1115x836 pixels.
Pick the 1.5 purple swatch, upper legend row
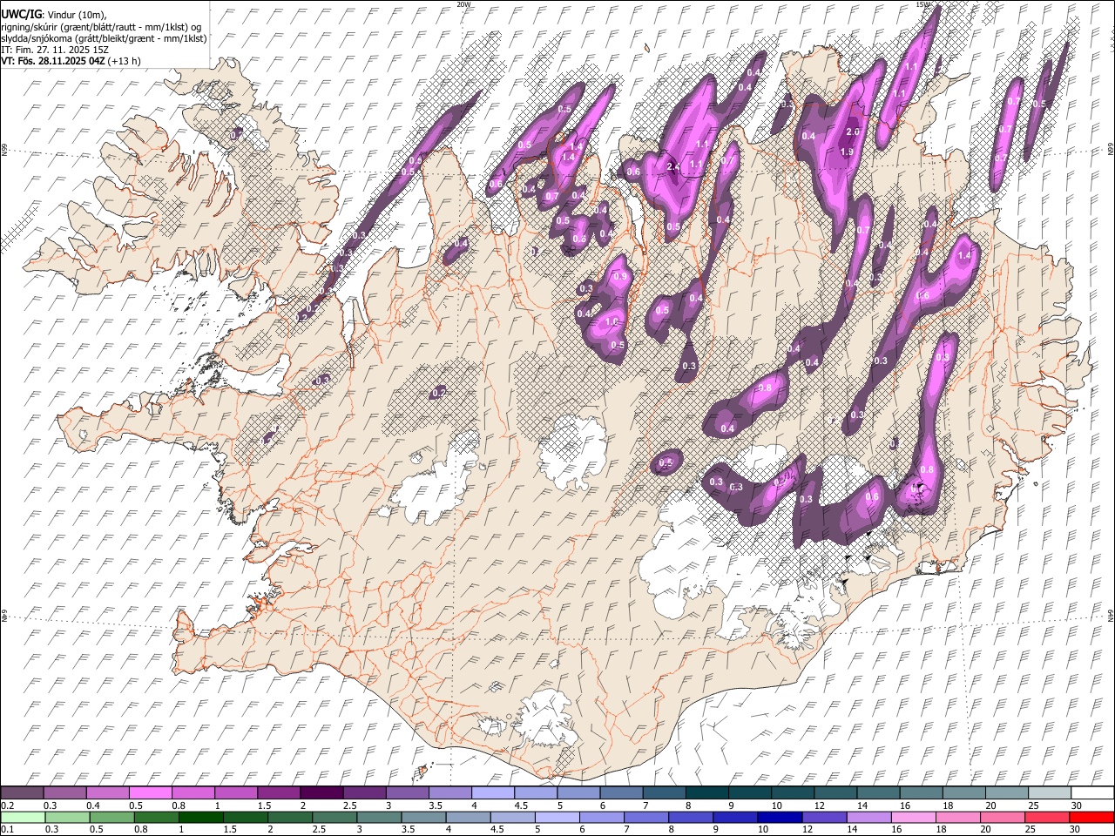coord(279,792)
